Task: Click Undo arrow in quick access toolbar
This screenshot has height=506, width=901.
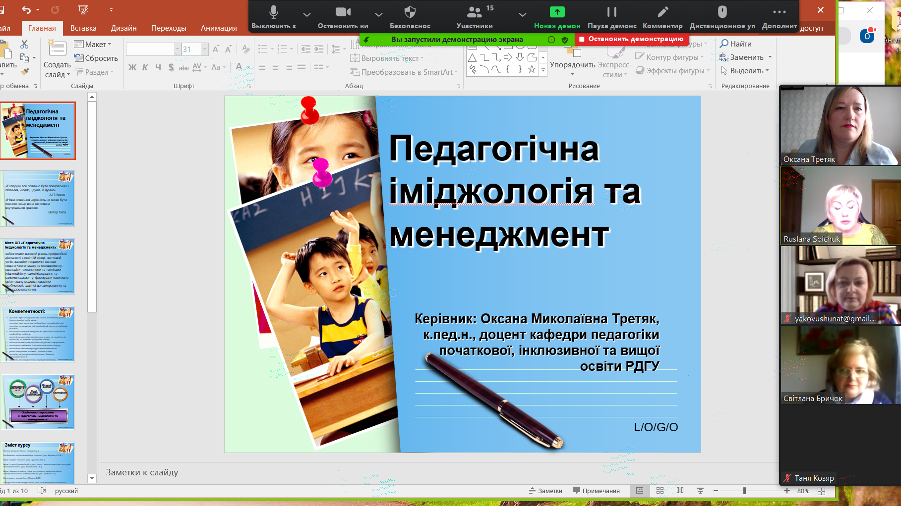Action: coord(27,9)
